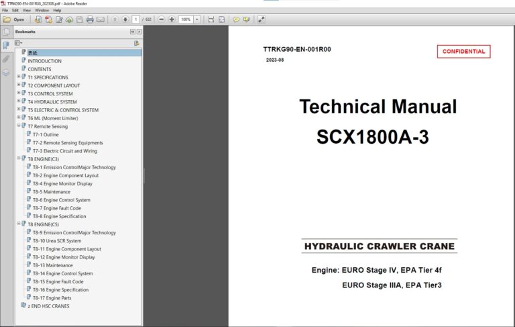Expand the T3 CONTROL SYSTEM bookmark
Screen dimensions: 515x327
(x=19, y=93)
